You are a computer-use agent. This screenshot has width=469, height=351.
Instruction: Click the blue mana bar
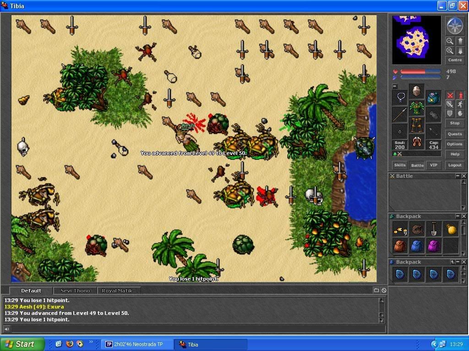(420, 77)
